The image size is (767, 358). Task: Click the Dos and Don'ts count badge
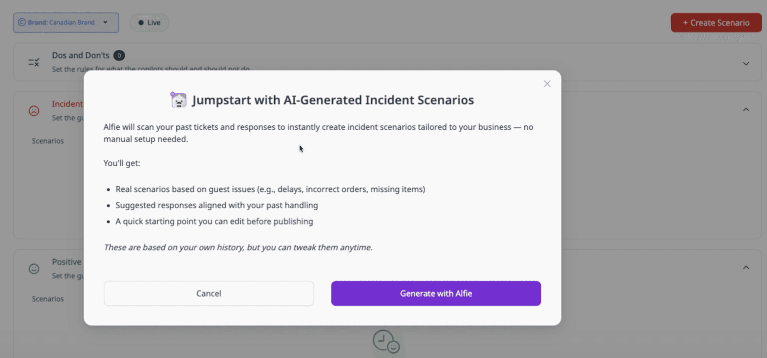click(x=119, y=56)
